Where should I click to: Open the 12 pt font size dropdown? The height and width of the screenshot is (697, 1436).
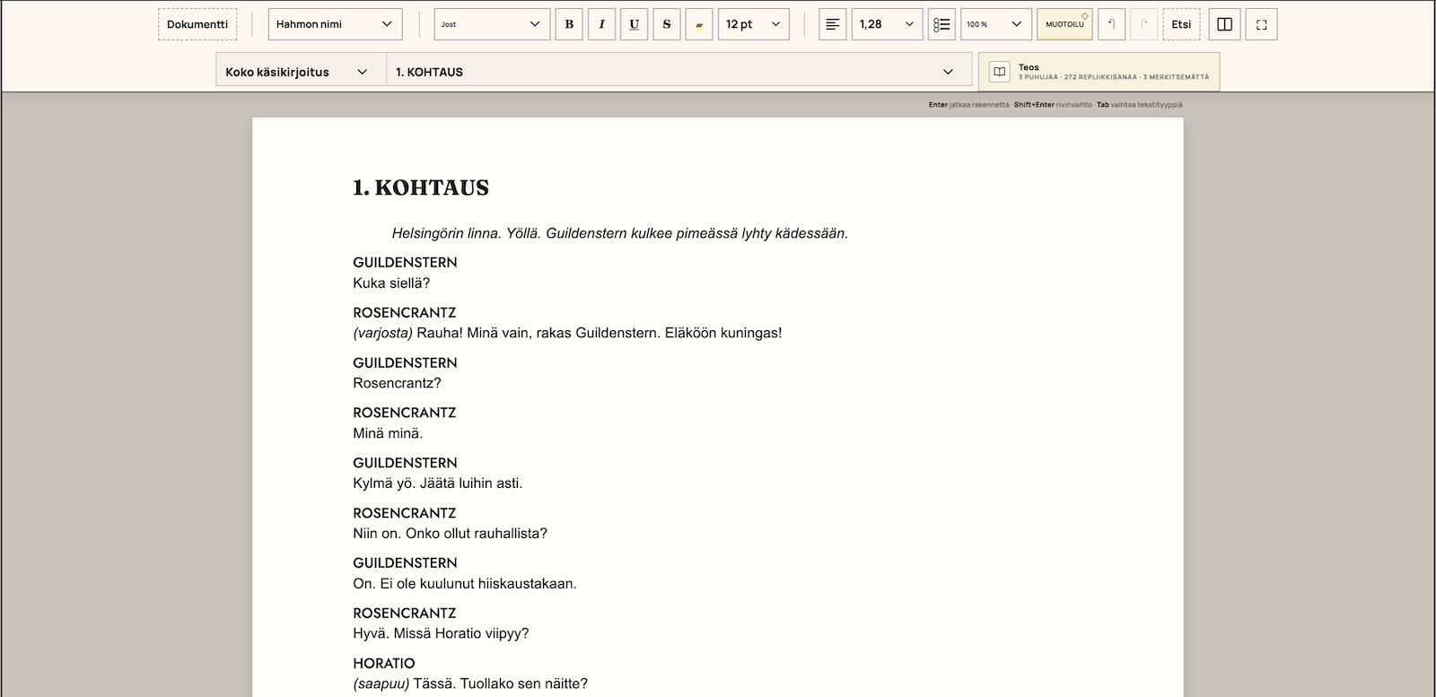click(x=754, y=24)
